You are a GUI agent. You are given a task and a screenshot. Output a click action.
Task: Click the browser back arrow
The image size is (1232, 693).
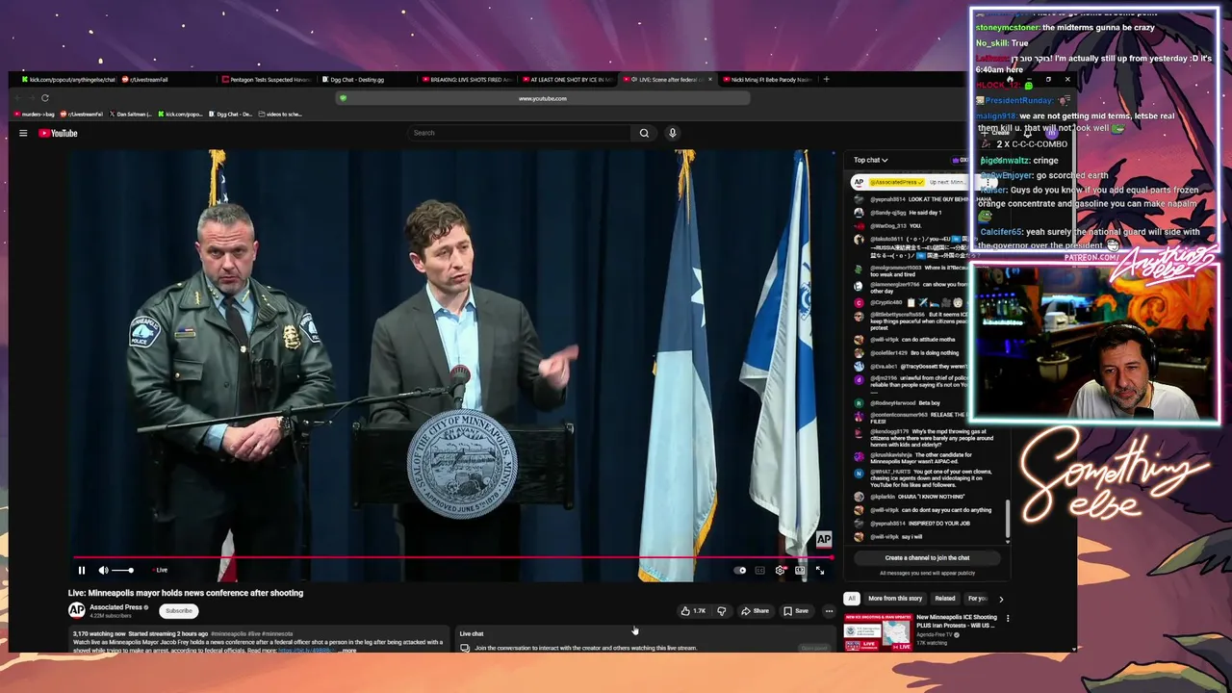point(17,97)
